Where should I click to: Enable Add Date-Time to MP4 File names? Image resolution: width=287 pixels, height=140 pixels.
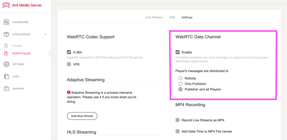click(178, 131)
